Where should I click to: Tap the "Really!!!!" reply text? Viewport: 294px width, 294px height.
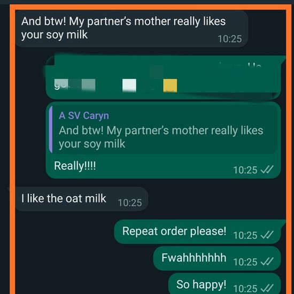[x=75, y=166]
